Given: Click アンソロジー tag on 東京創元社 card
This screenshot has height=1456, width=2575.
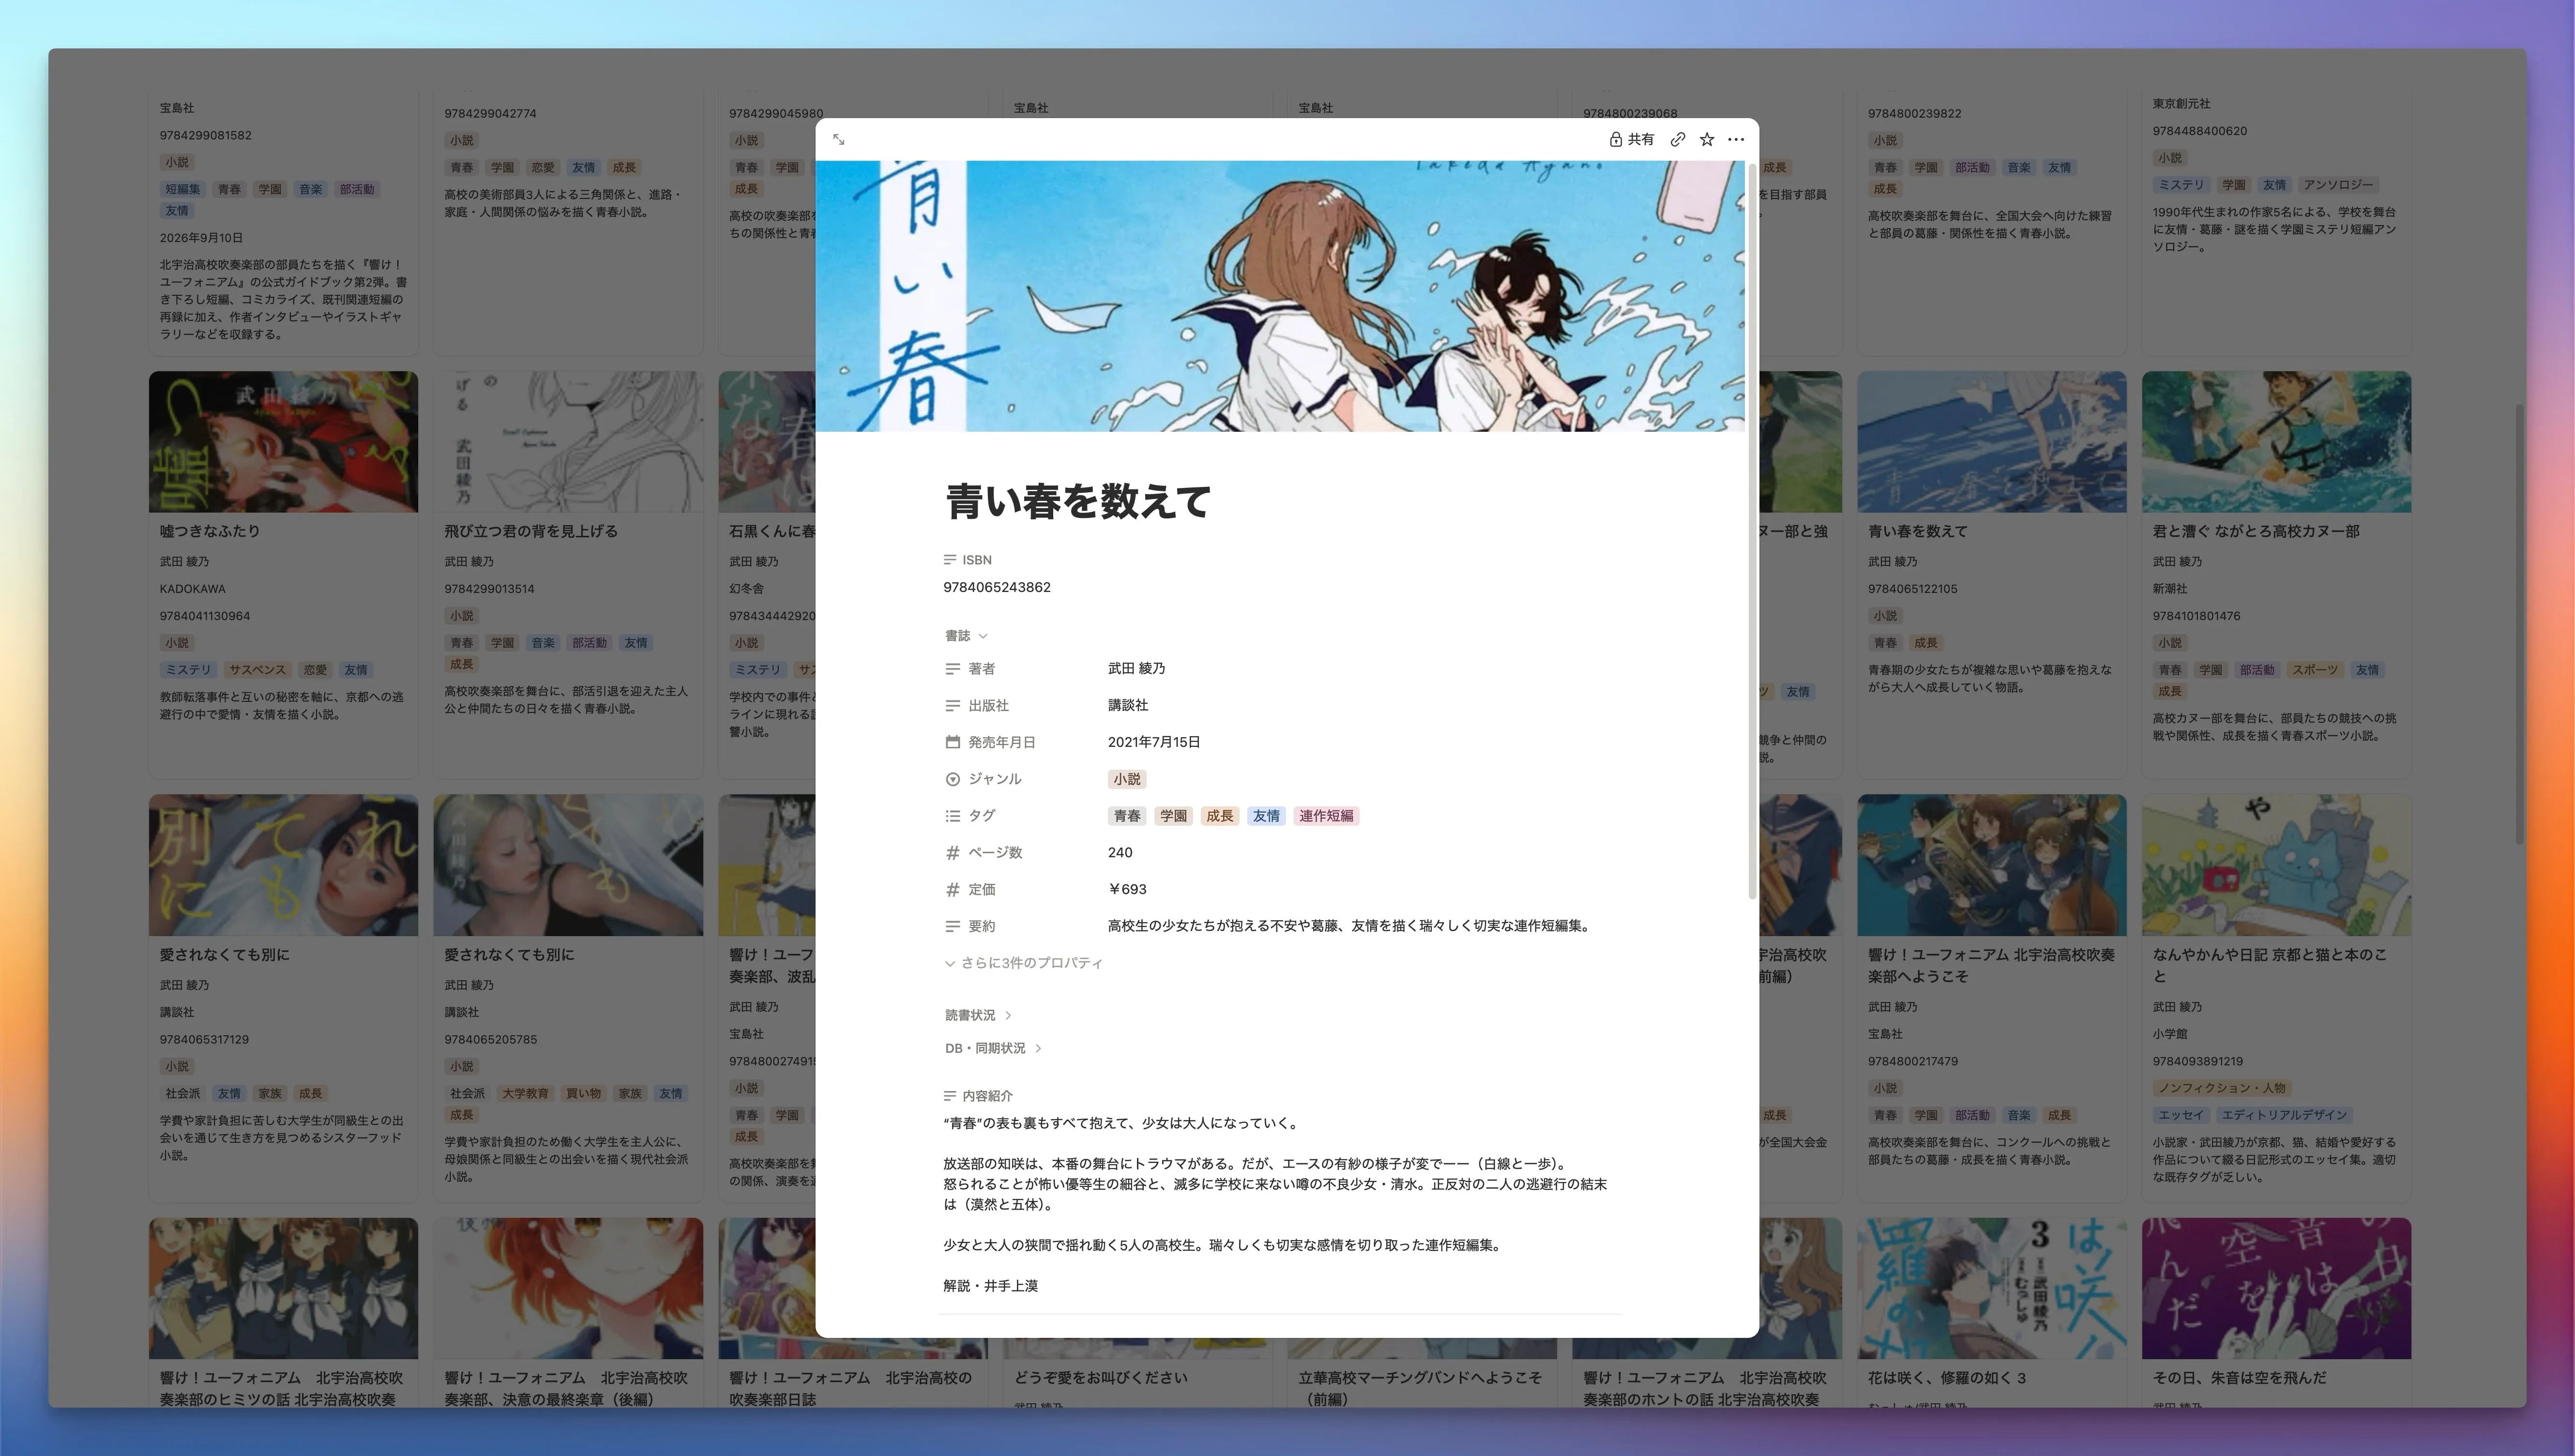Looking at the screenshot, I should 2337,185.
